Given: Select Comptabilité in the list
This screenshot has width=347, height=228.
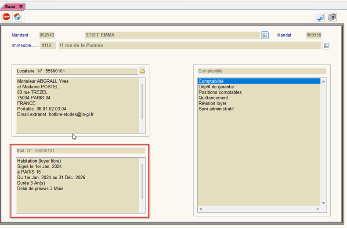Looking at the screenshot, I should click(211, 81).
